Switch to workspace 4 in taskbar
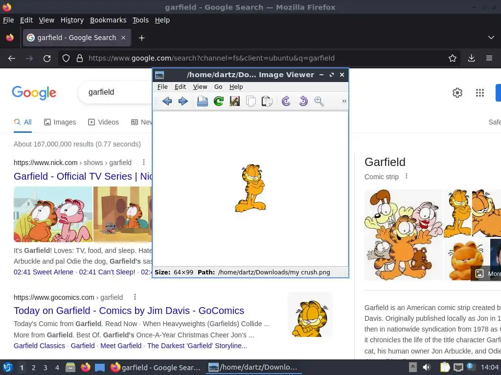 57,368
